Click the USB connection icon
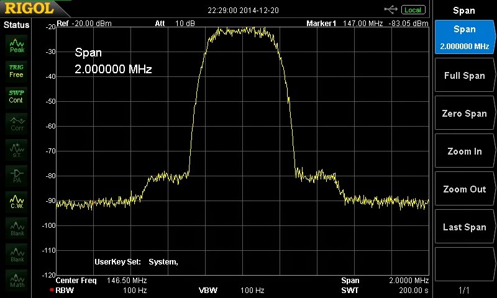Image resolution: width=497 pixels, height=298 pixels. [x=391, y=10]
